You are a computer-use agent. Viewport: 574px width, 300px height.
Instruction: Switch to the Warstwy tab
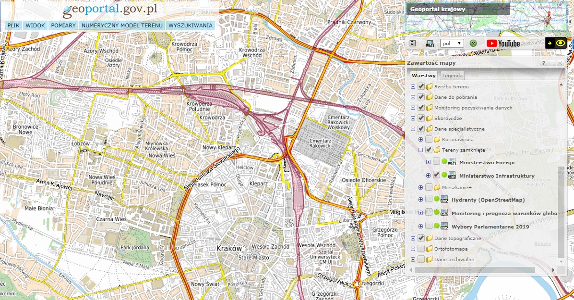point(424,75)
